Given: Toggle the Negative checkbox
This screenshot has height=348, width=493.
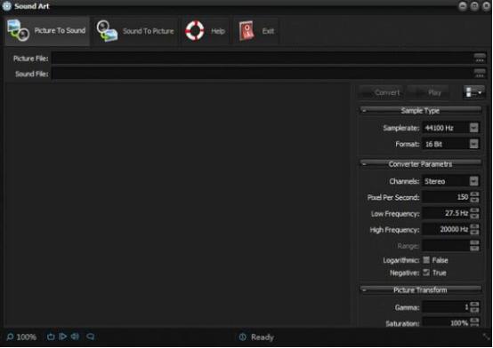Looking at the screenshot, I should tap(426, 273).
